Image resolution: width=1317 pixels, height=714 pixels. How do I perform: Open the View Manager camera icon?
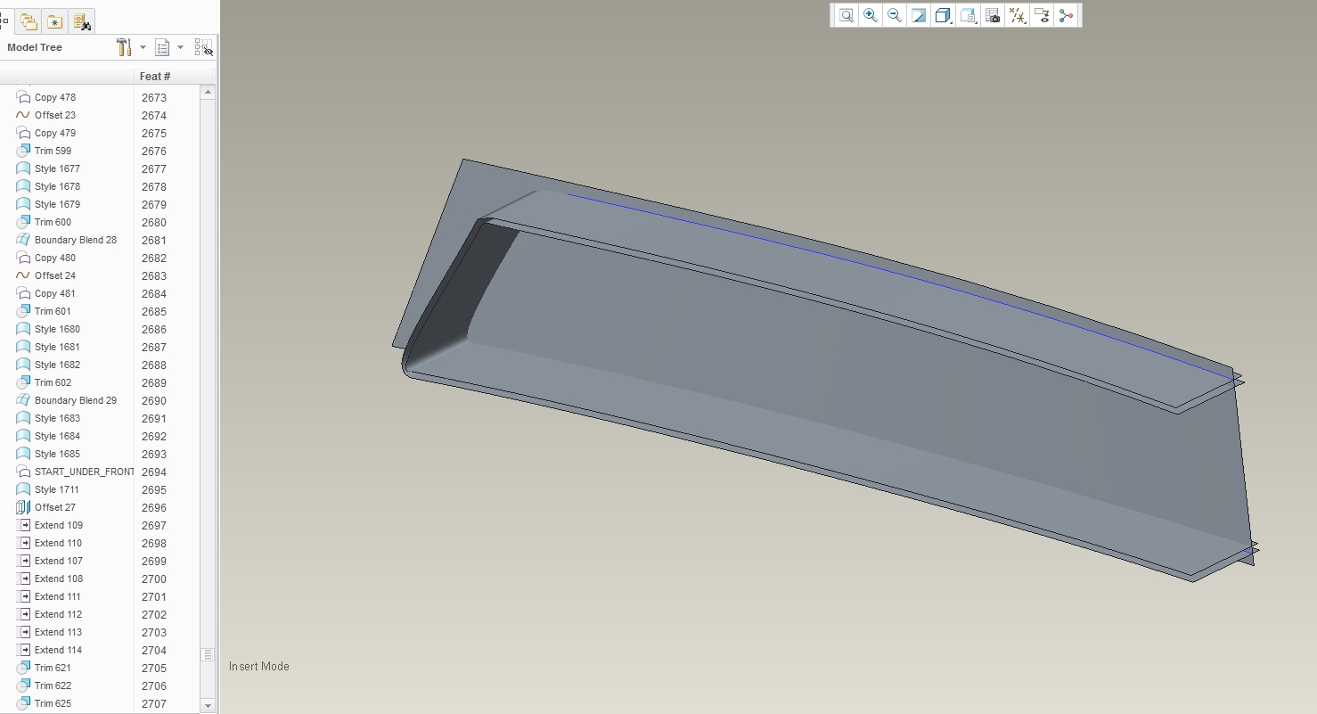[x=993, y=15]
